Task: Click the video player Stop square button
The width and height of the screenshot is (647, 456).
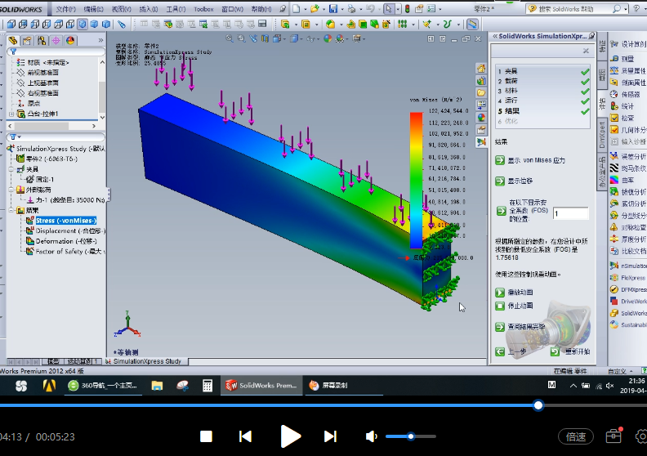Action: point(206,436)
